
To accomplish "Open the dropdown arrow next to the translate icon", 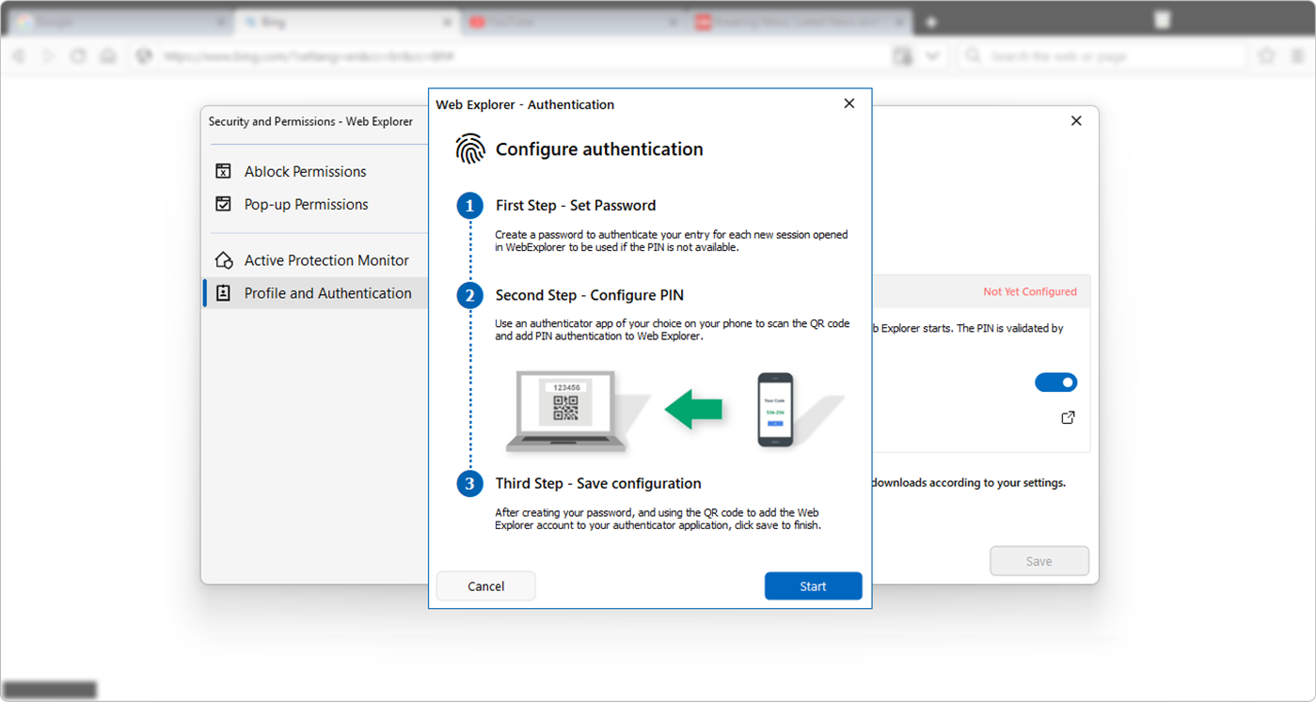I will (x=932, y=55).
